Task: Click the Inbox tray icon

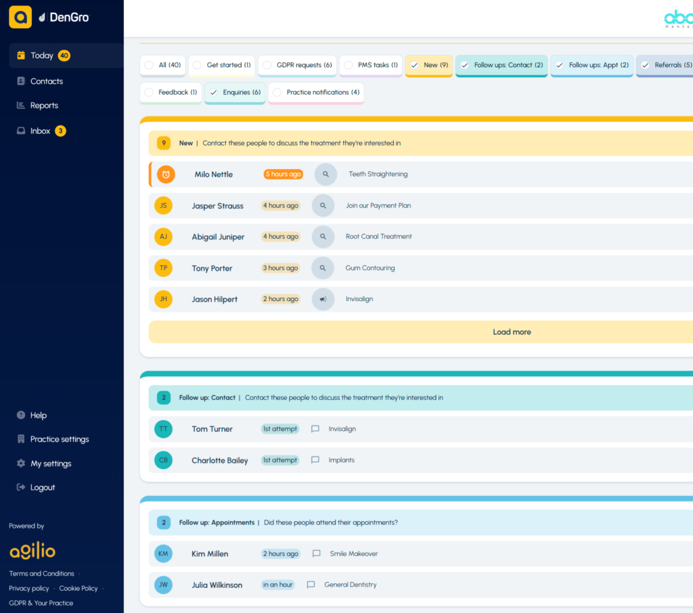Action: pyautogui.click(x=21, y=131)
